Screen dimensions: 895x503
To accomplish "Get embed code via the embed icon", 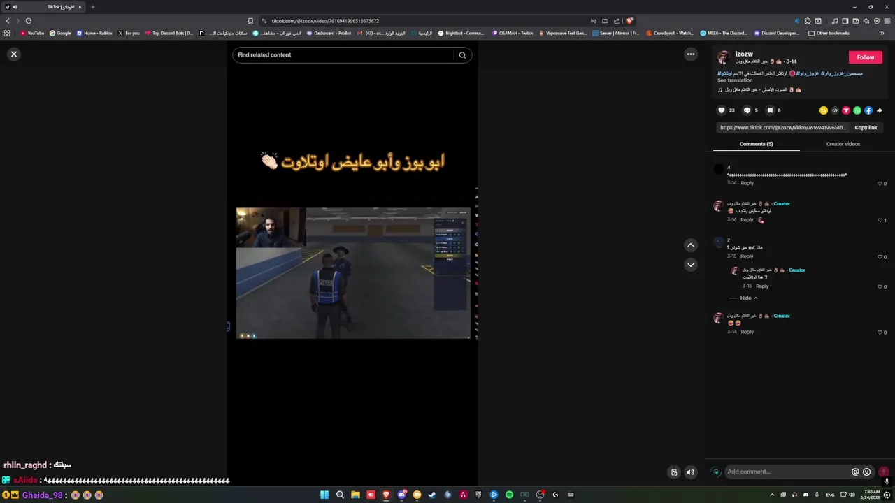I will [835, 110].
